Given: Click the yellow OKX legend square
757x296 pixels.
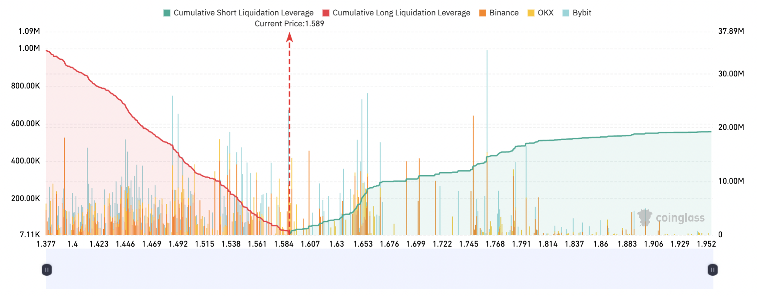Looking at the screenshot, I should [x=531, y=13].
